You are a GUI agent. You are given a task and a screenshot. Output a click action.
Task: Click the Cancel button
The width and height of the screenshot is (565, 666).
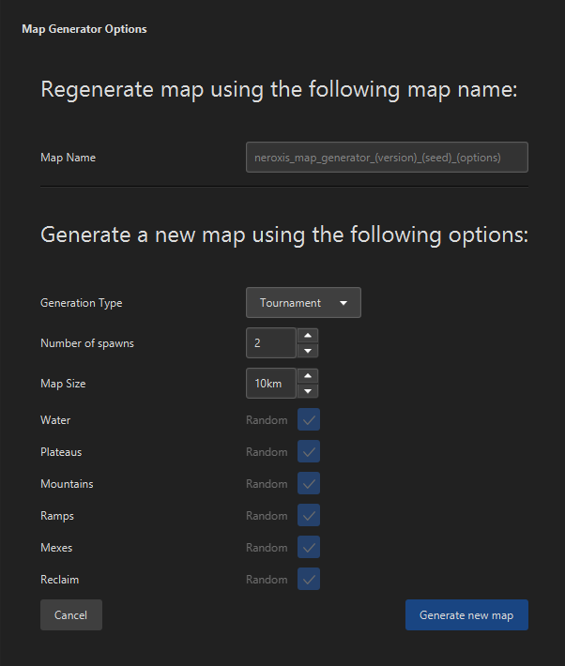coord(71,615)
